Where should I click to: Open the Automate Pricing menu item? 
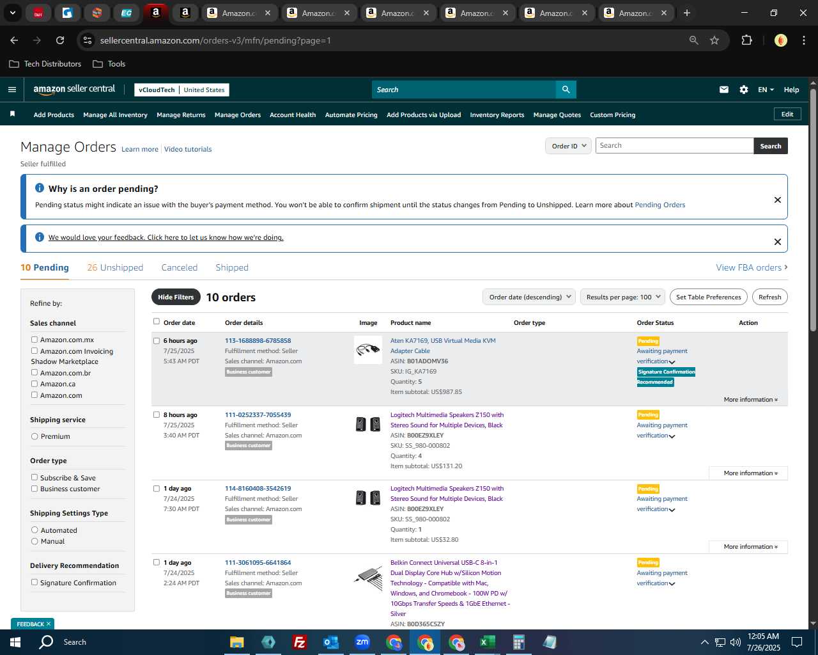351,115
